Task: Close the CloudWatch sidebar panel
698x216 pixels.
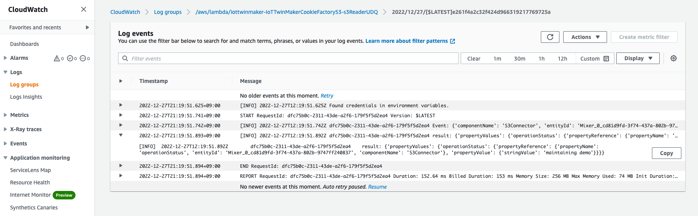Action: click(x=84, y=9)
